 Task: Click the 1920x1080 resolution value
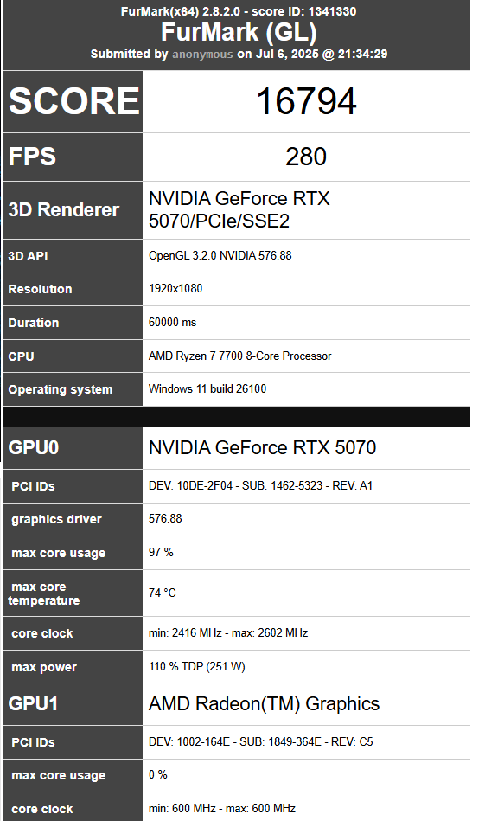coord(175,288)
